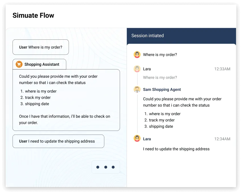Select the 'User Where is my order?' flow node

(40, 47)
